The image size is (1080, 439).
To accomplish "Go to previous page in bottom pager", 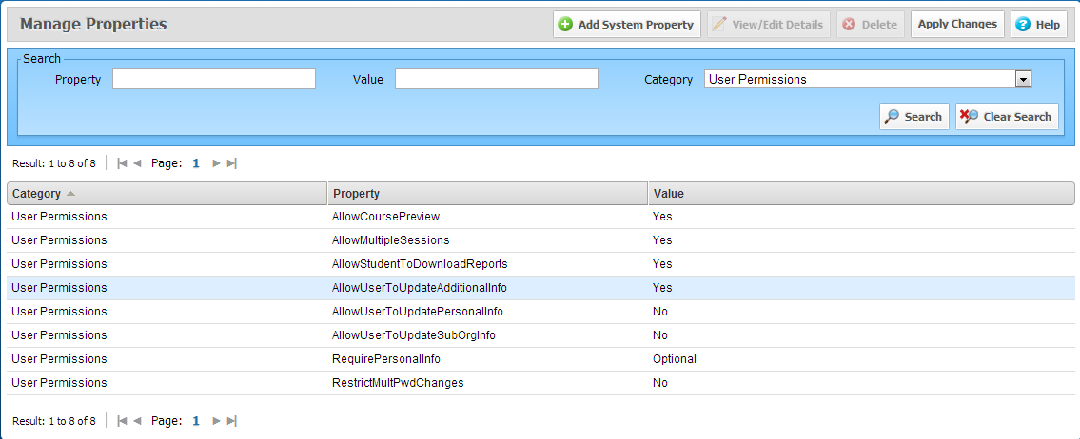I will [137, 420].
